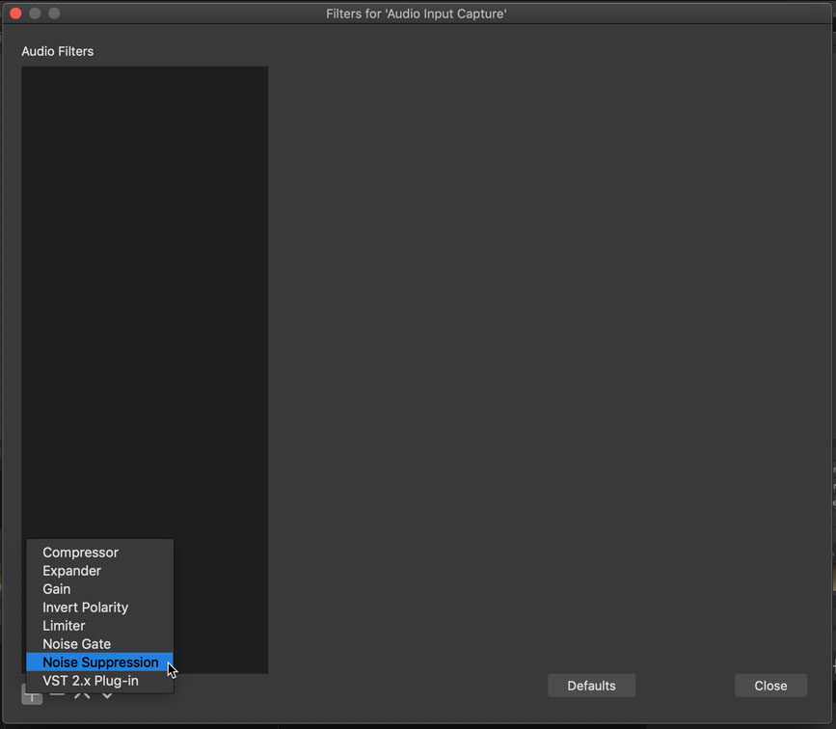
Task: Select the Expander filter option
Action: pyautogui.click(x=99, y=571)
